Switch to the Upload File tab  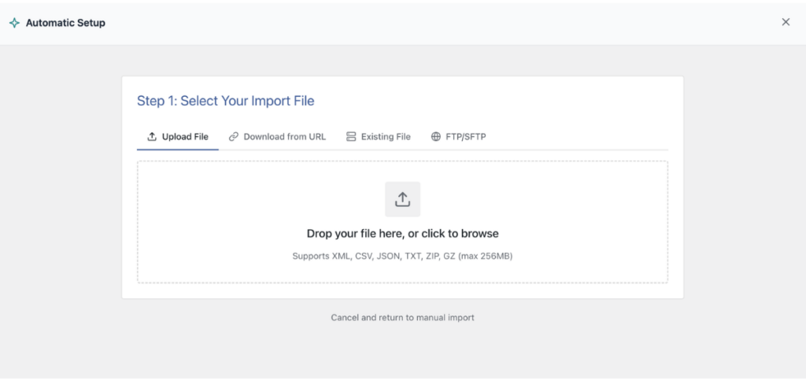[x=178, y=137]
